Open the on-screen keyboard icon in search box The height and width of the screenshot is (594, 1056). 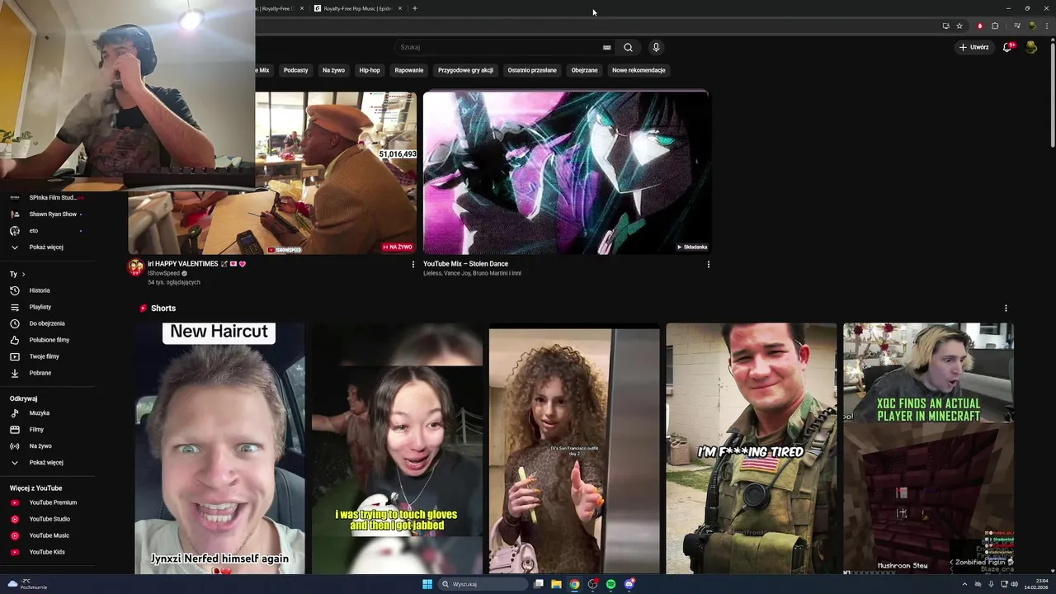click(x=606, y=47)
